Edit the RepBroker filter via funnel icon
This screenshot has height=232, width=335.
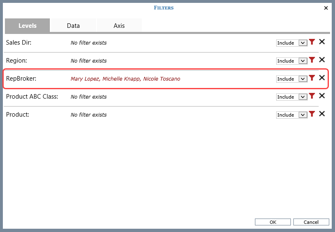pyautogui.click(x=312, y=78)
